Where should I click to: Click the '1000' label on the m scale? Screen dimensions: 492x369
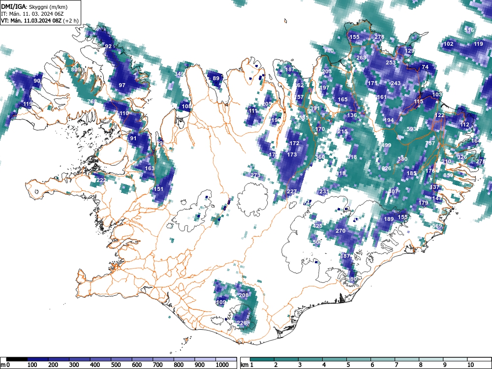222,365
